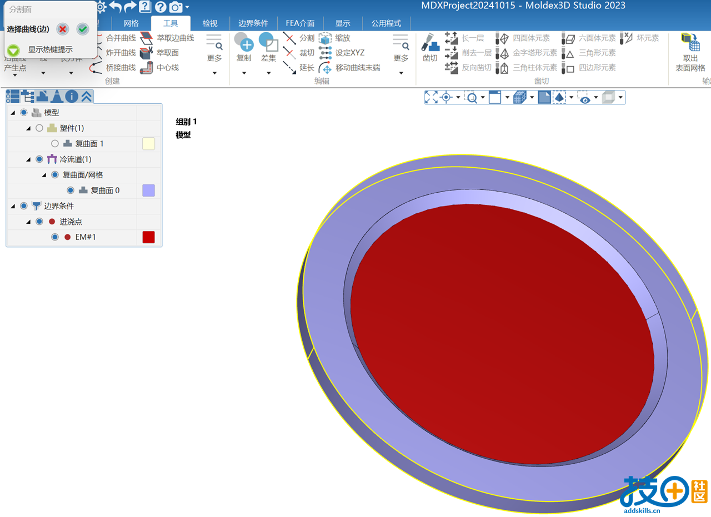Click the 延长 extend tool
This screenshot has height=517, width=711.
pyautogui.click(x=299, y=68)
